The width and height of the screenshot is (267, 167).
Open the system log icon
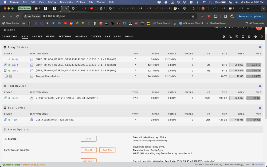(249, 37)
